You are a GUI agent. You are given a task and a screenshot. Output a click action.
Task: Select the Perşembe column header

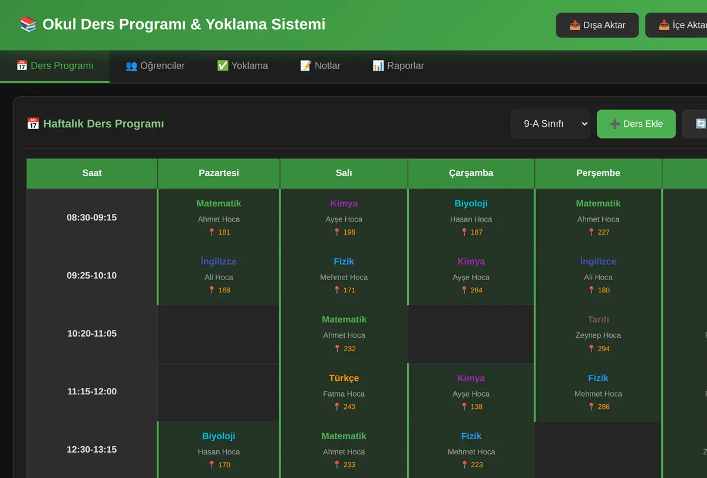click(598, 173)
